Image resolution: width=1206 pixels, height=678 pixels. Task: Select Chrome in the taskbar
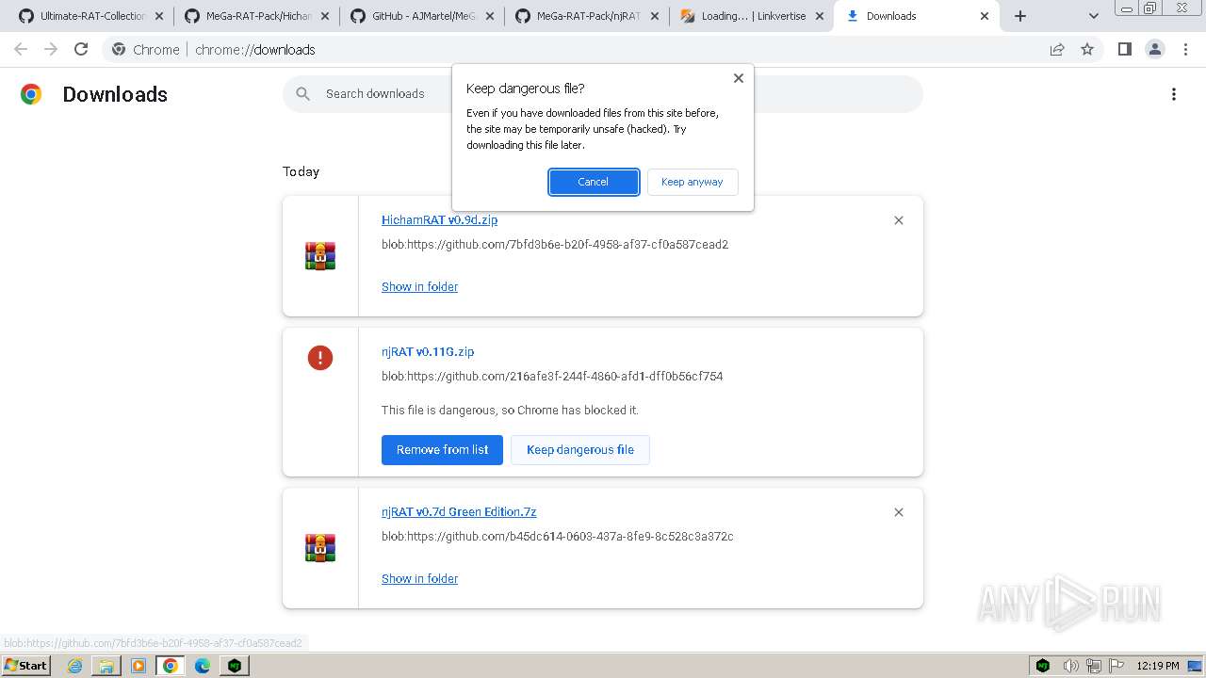pos(171,666)
